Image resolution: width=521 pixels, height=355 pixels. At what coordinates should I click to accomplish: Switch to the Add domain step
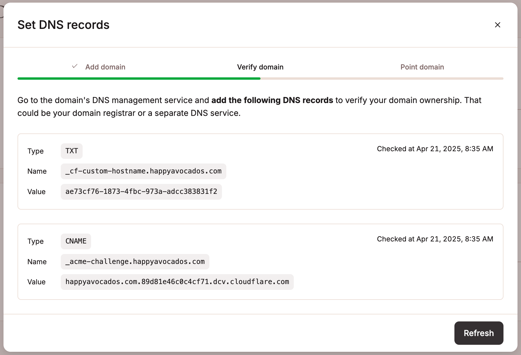click(105, 67)
